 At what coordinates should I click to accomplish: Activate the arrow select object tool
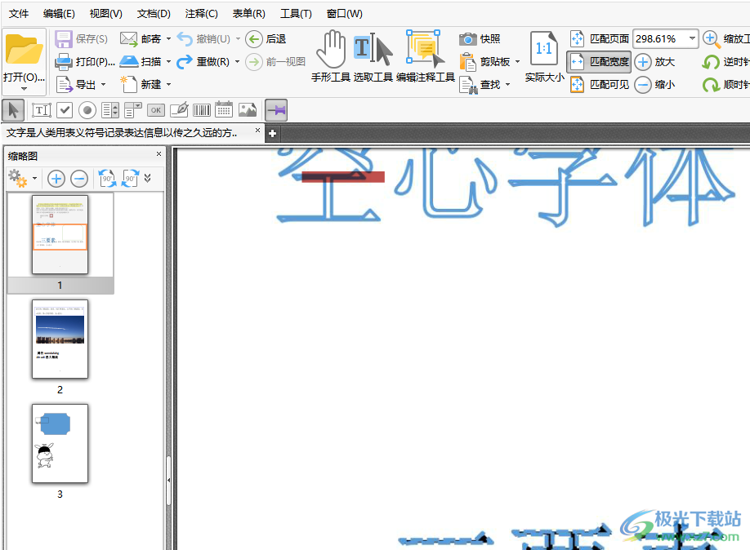(x=13, y=110)
